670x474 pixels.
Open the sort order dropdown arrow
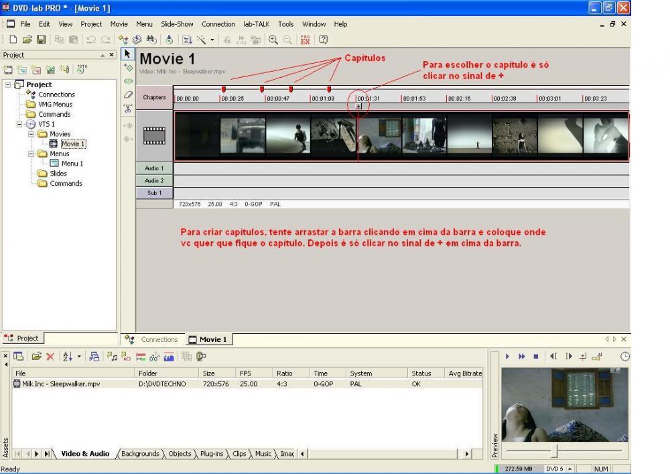pyautogui.click(x=80, y=357)
